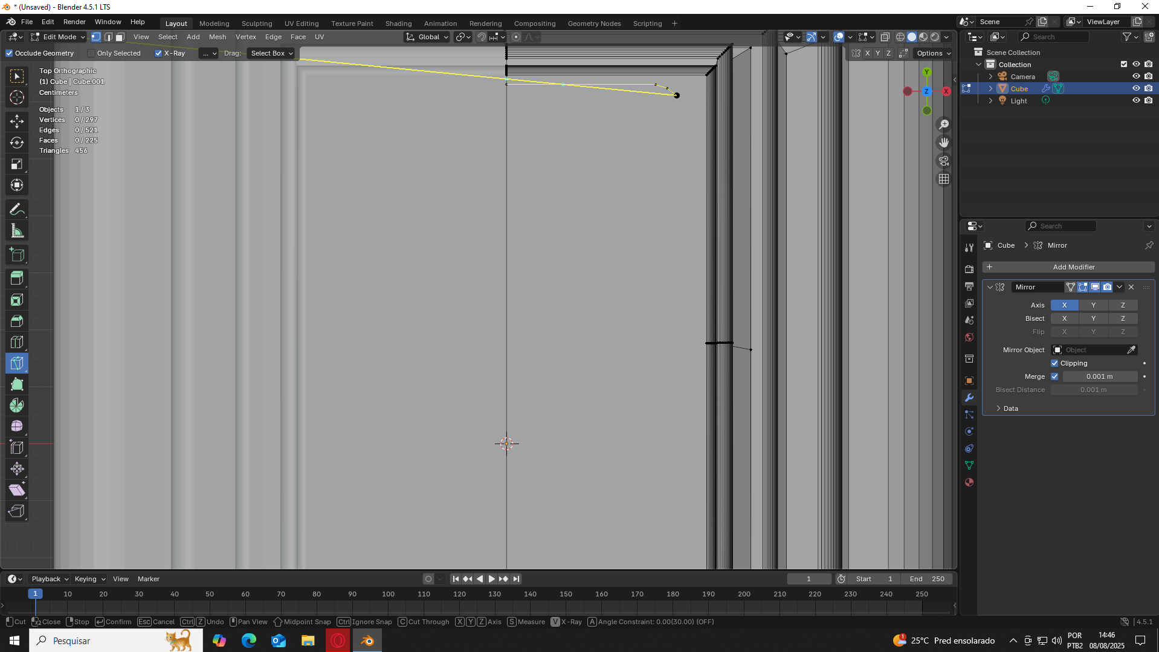
Task: Open the Material properties tab
Action: point(969,482)
